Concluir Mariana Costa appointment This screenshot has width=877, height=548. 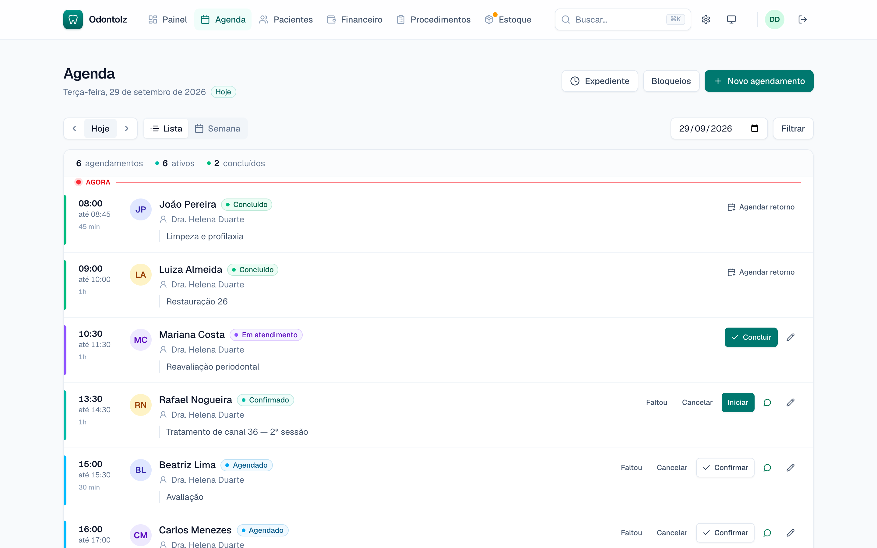[x=751, y=337]
